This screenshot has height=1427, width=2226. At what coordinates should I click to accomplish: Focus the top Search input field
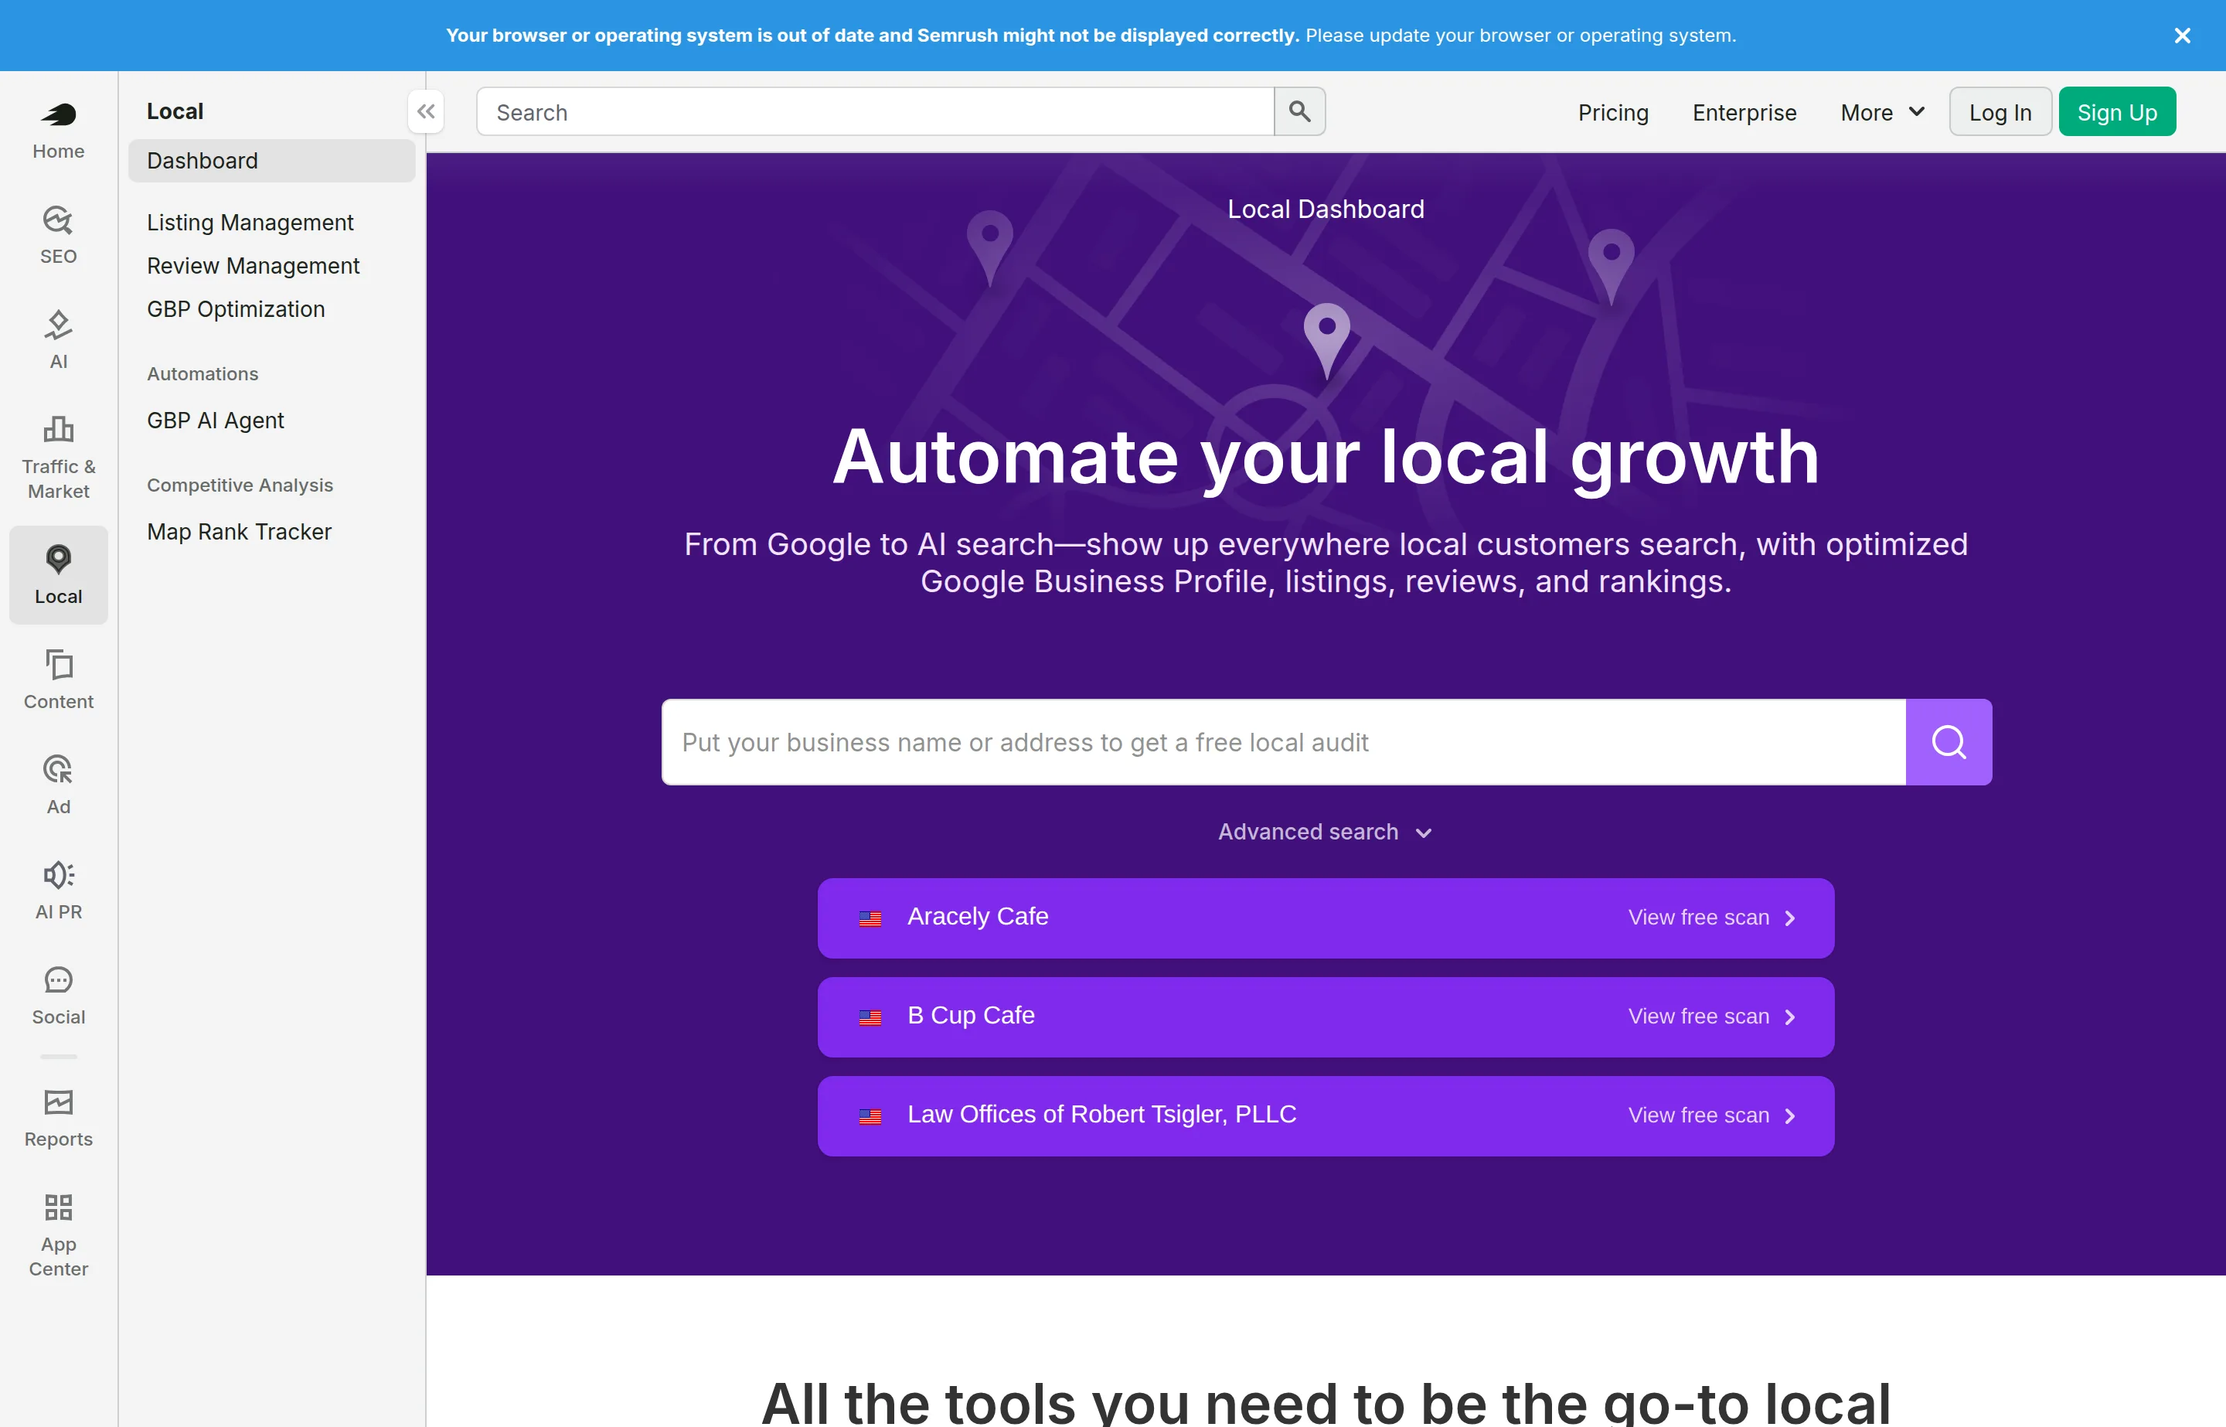(876, 112)
